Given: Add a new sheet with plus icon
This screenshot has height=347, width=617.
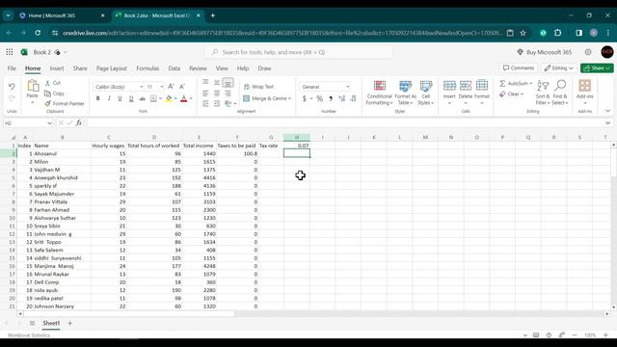Looking at the screenshot, I should 69,323.
